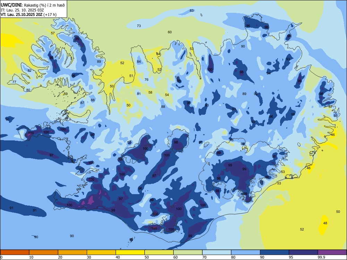Image resolution: width=347 pixels, height=260 pixels.
Task: Click the bright yellow 40–50 legend swatch
Action: [130, 252]
